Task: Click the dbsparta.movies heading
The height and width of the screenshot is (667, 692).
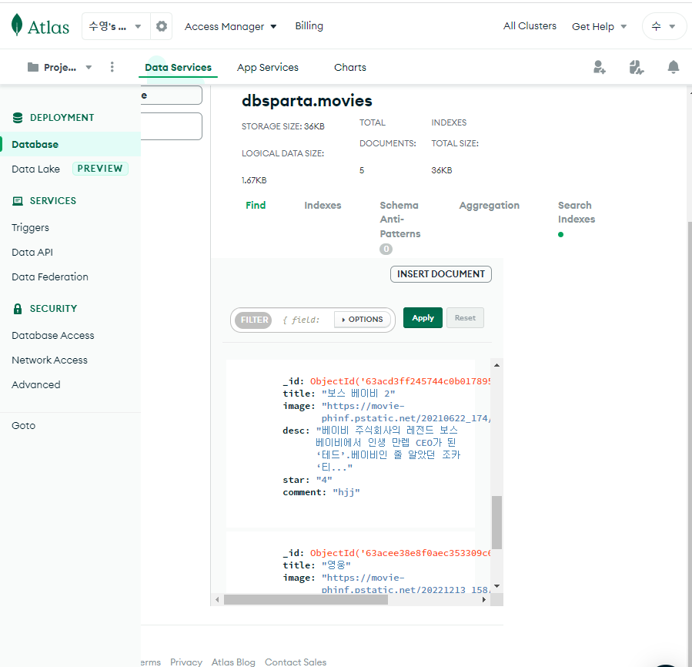Action: [306, 101]
